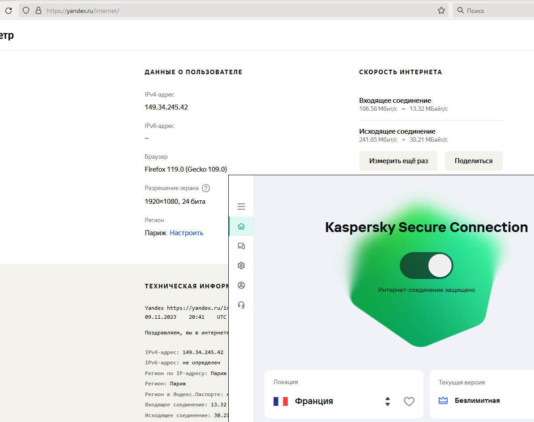Click the 241.65 Мбит/с speed value
The image size is (534, 422).
pos(378,140)
